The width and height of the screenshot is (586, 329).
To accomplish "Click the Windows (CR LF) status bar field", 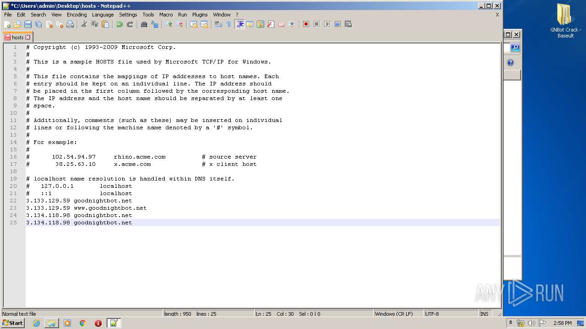I will tap(398, 314).
